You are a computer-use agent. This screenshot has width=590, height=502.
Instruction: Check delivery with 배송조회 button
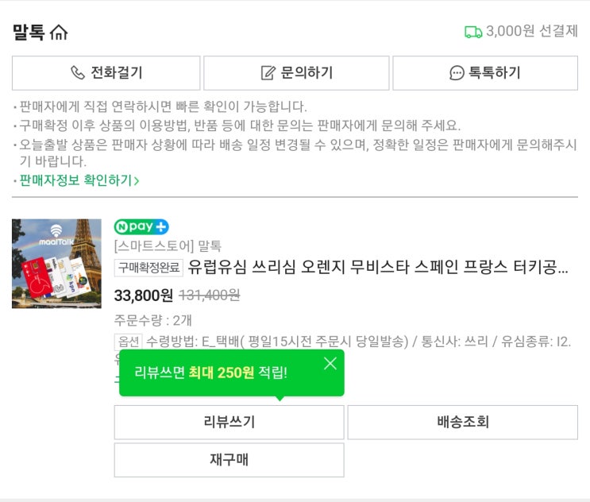462,422
